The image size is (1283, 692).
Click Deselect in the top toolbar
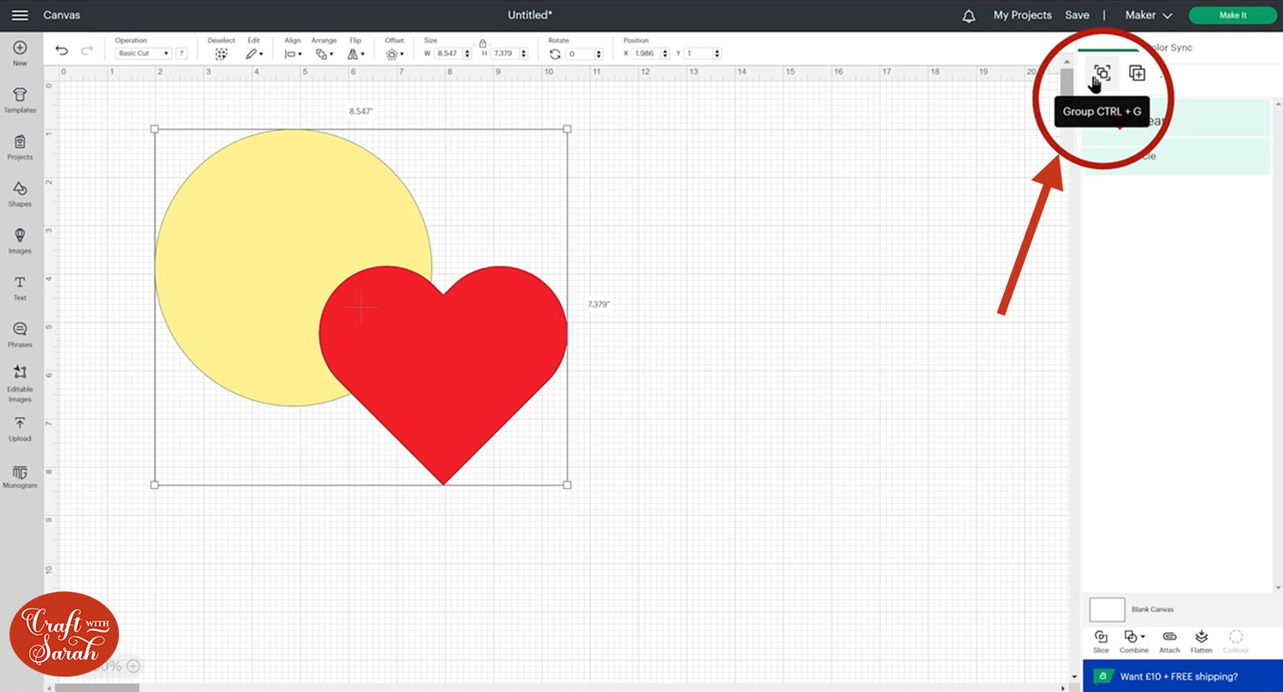point(221,53)
